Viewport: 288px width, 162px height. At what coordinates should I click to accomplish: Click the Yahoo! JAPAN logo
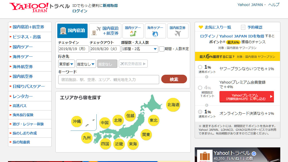click(29, 7)
